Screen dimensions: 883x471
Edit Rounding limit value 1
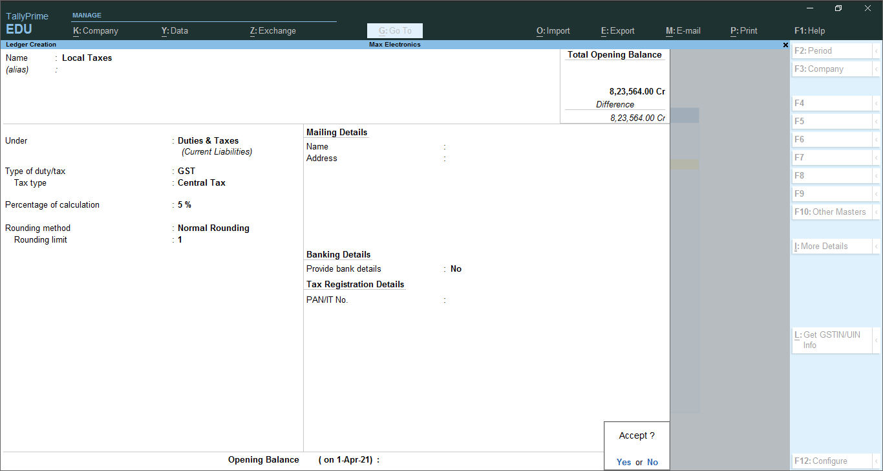(x=180, y=239)
